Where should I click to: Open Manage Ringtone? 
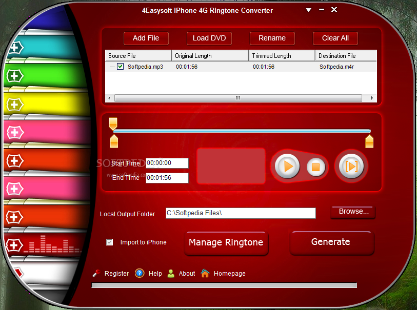(x=226, y=242)
